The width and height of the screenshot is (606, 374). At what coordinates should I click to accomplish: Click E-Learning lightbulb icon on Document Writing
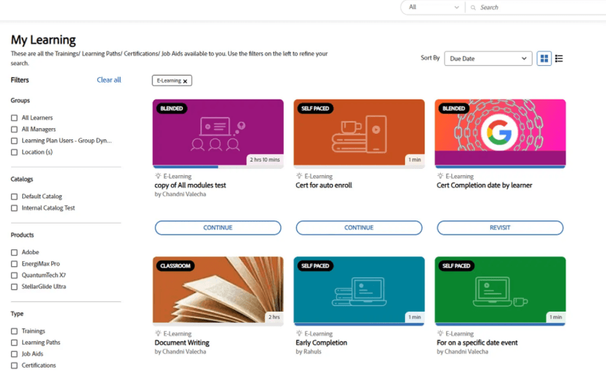coord(158,333)
